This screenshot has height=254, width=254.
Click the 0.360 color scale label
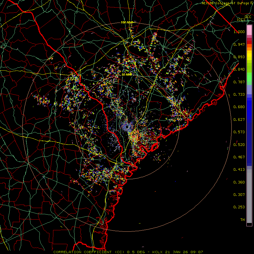(x=239, y=182)
